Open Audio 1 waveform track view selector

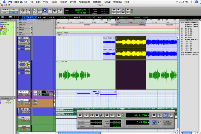click(x=24, y=43)
